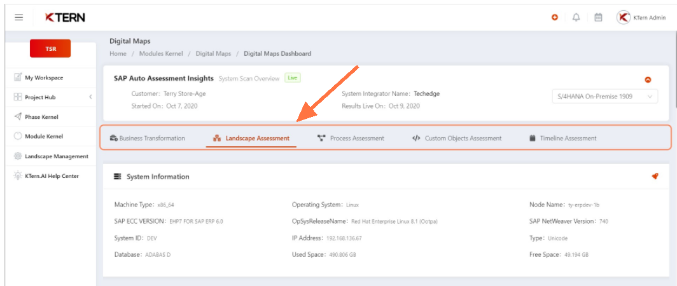Open the calendar icon in header
This screenshot has width=677, height=286.
pos(598,17)
